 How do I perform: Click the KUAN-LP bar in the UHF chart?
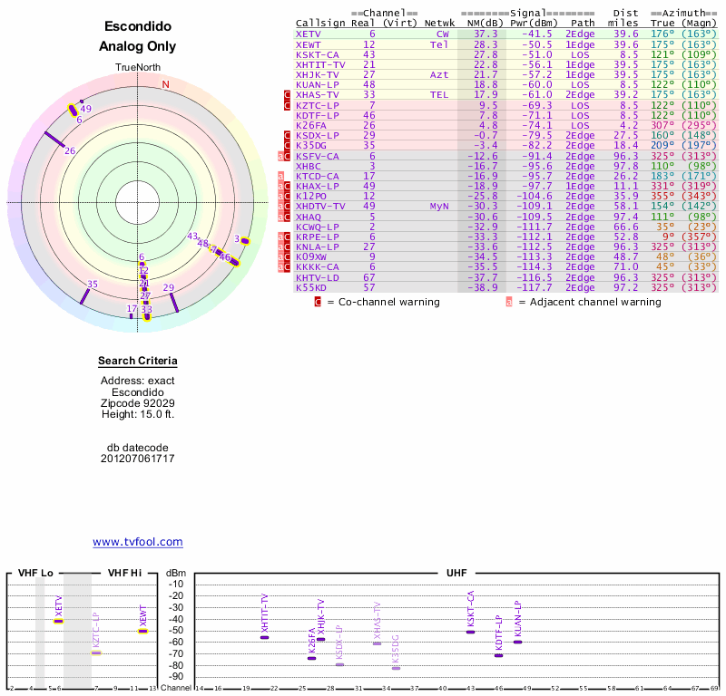517,642
